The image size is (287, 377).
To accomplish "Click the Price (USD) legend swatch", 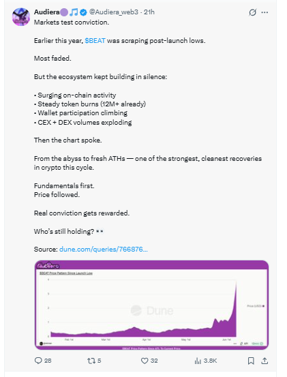I will coord(263,306).
